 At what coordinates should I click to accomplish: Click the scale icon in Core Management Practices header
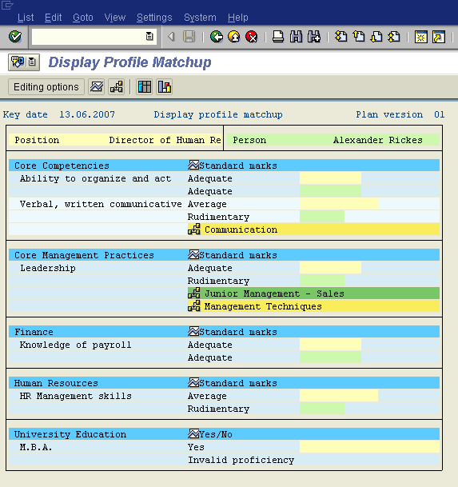193,254
